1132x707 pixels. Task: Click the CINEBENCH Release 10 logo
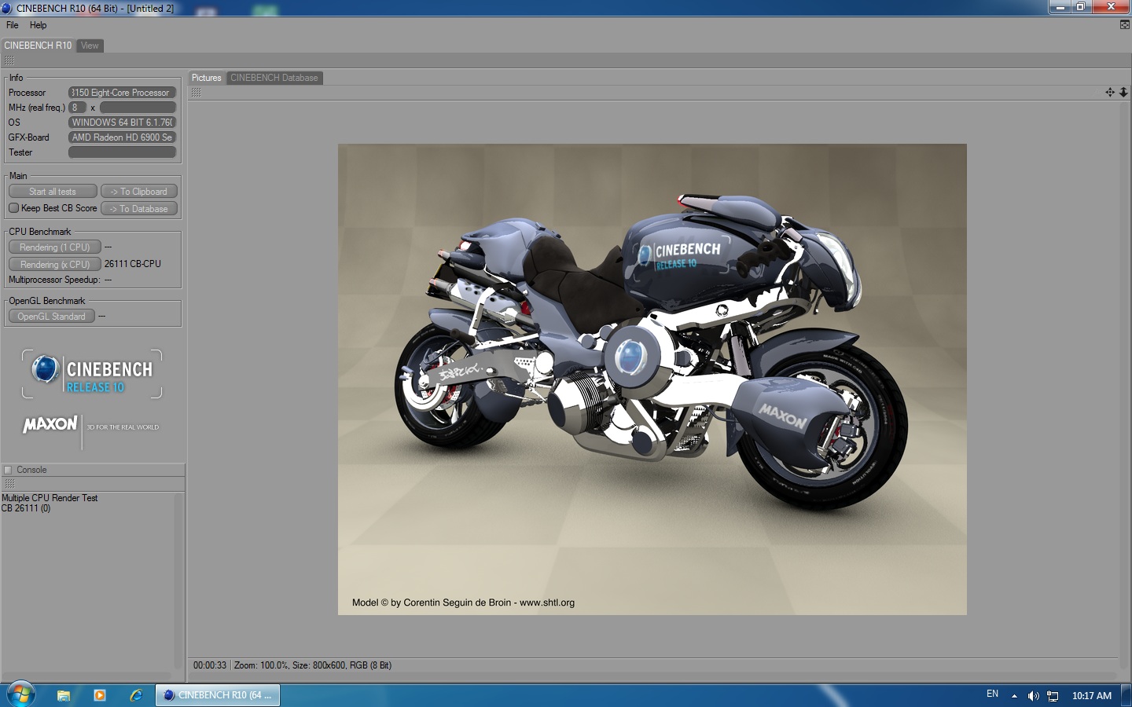[92, 374]
